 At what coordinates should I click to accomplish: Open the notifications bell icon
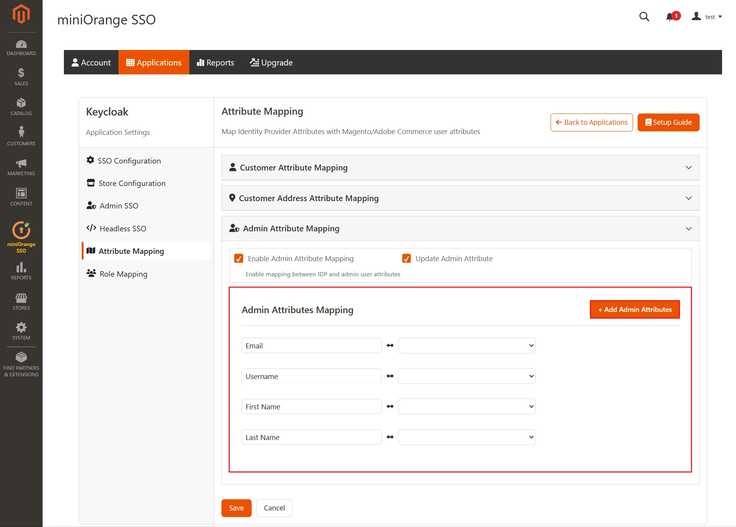669,17
